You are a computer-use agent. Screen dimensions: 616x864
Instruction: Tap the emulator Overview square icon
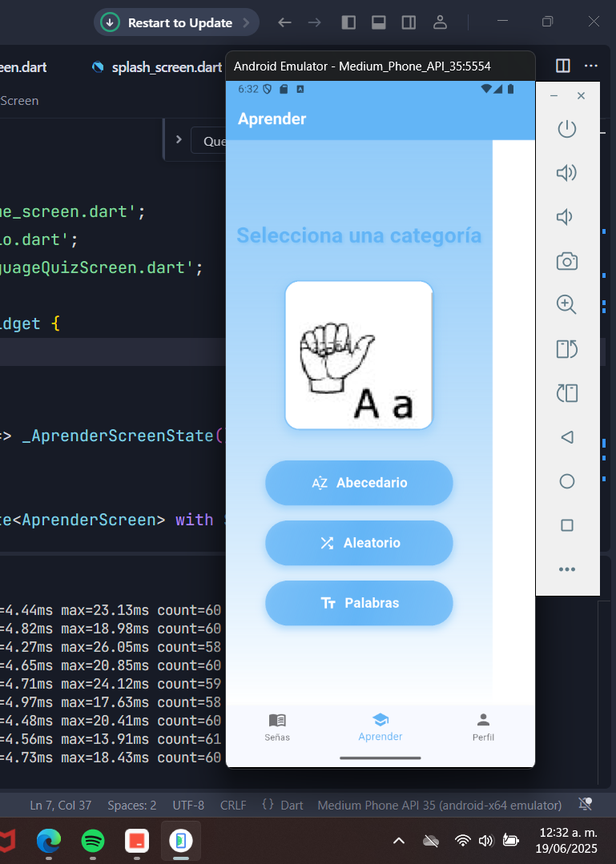click(x=566, y=525)
